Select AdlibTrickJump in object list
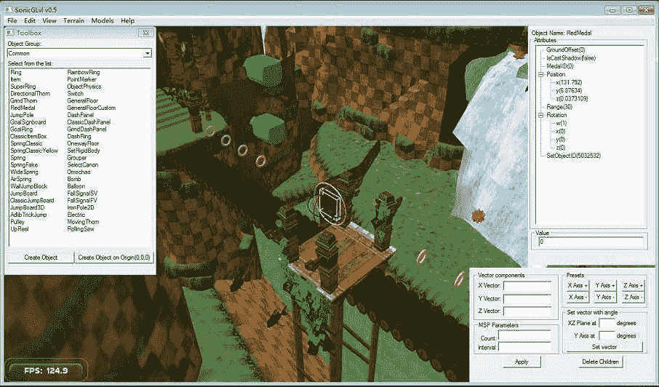The height and width of the screenshot is (387, 659). coord(28,215)
